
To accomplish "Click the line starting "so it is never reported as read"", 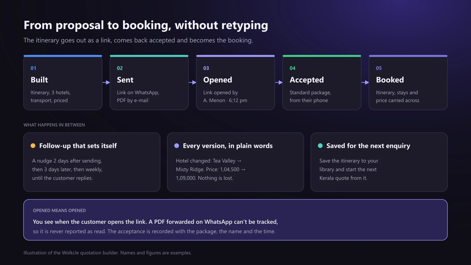I will coord(154,231).
